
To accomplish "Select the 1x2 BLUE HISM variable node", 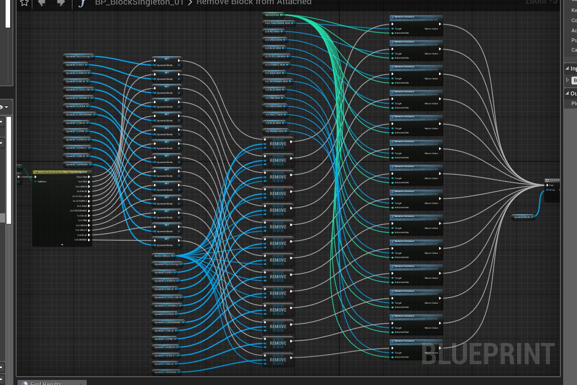I will coord(274,90).
